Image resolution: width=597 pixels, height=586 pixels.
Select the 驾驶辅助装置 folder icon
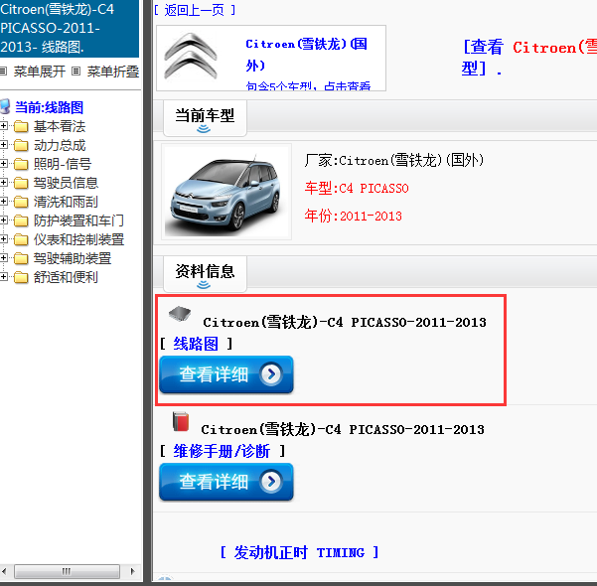21,258
